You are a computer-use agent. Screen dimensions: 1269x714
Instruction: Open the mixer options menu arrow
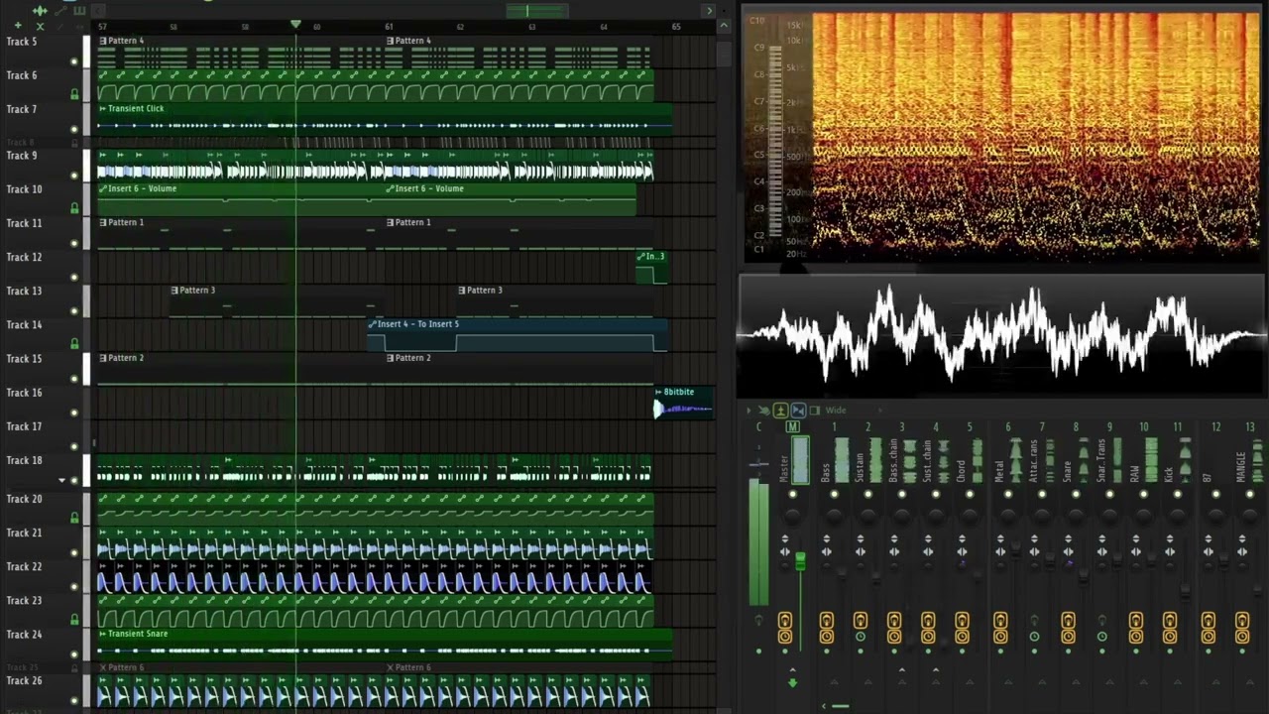pyautogui.click(x=750, y=410)
